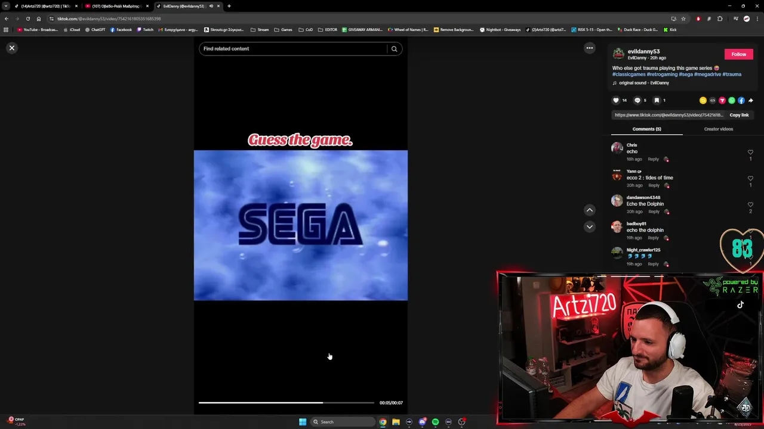This screenshot has width=764, height=429.
Task: Reply to badboy81's comment
Action: (x=654, y=238)
